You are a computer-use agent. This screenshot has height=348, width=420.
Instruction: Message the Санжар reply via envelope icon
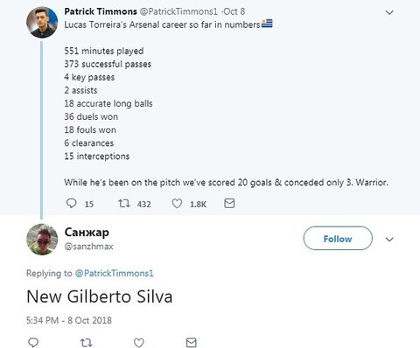coord(192,343)
